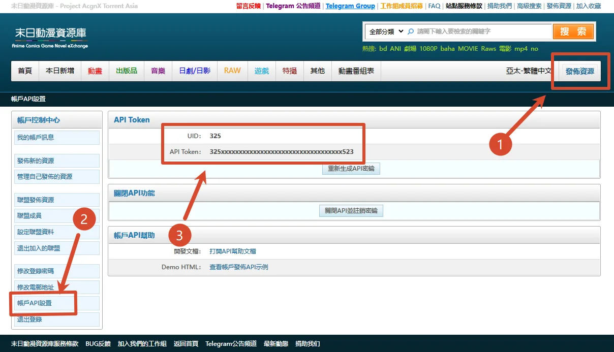This screenshot has width=614, height=352.
Task: Open the 音樂 navigation tab
Action: [x=158, y=71]
